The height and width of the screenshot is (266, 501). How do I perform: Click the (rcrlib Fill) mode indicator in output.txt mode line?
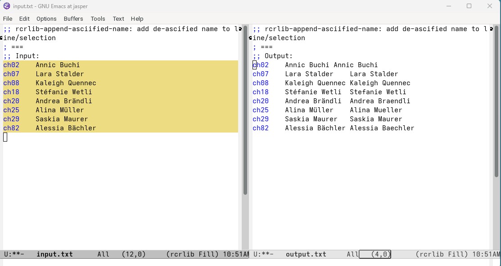coord(442,254)
